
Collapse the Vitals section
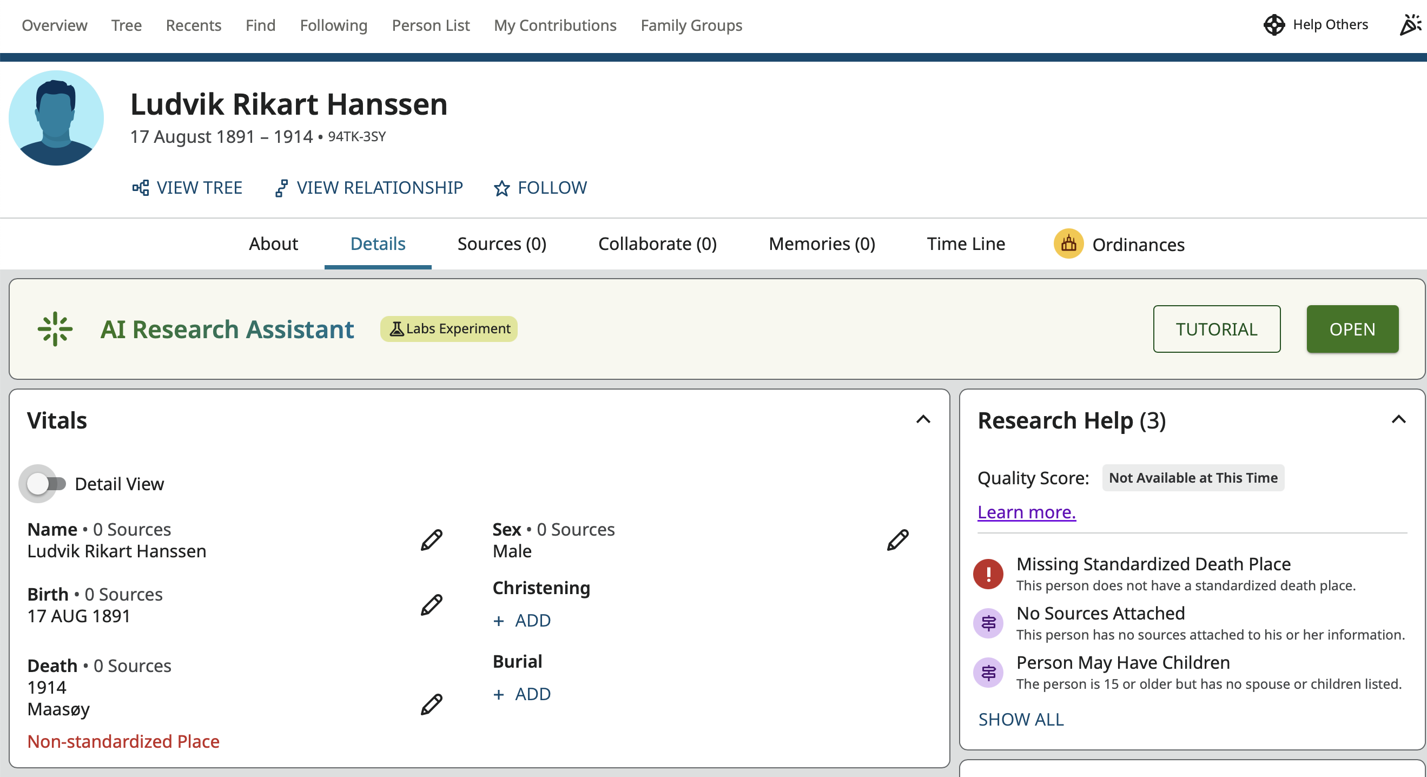click(x=923, y=419)
